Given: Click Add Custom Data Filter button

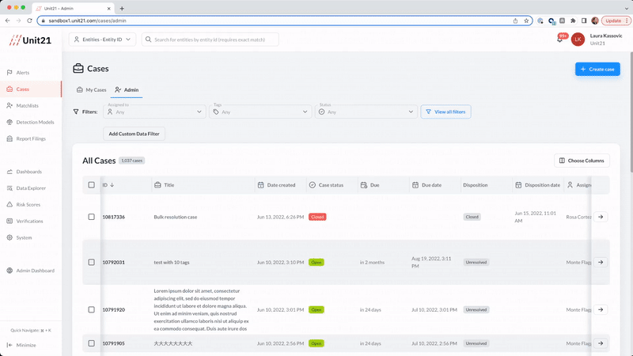Looking at the screenshot, I should (x=134, y=134).
